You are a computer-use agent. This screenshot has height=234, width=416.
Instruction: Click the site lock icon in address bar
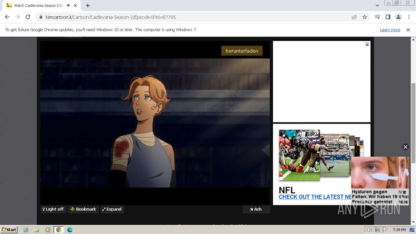pyautogui.click(x=41, y=17)
